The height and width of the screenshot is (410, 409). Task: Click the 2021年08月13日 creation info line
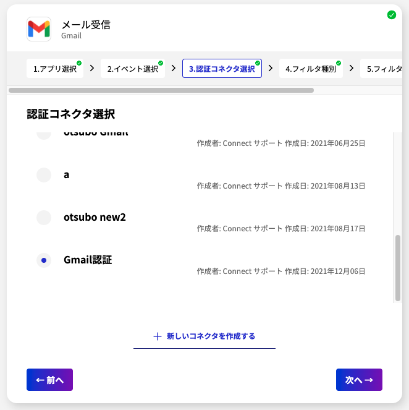281,186
